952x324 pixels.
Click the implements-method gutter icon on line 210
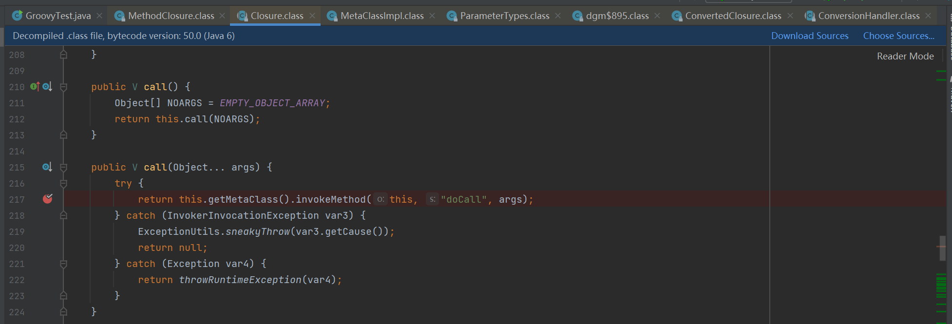pyautogui.click(x=35, y=87)
